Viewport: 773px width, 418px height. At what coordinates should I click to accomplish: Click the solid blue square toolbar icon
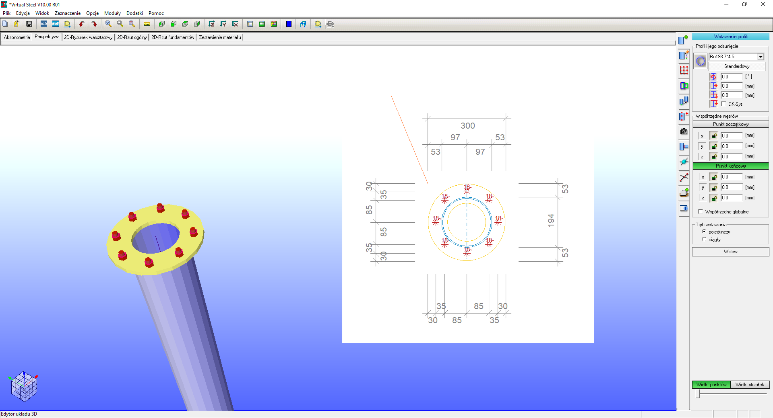point(289,24)
